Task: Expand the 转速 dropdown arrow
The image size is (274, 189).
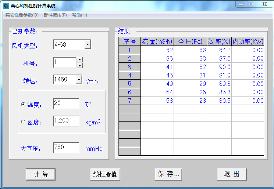Action: point(79,80)
